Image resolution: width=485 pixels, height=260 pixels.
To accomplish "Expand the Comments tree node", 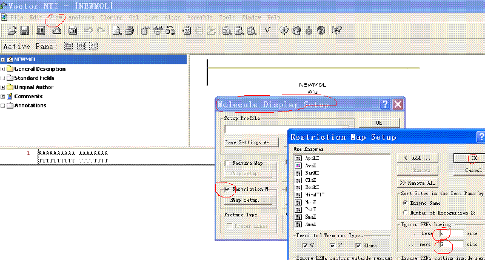I will point(3,96).
